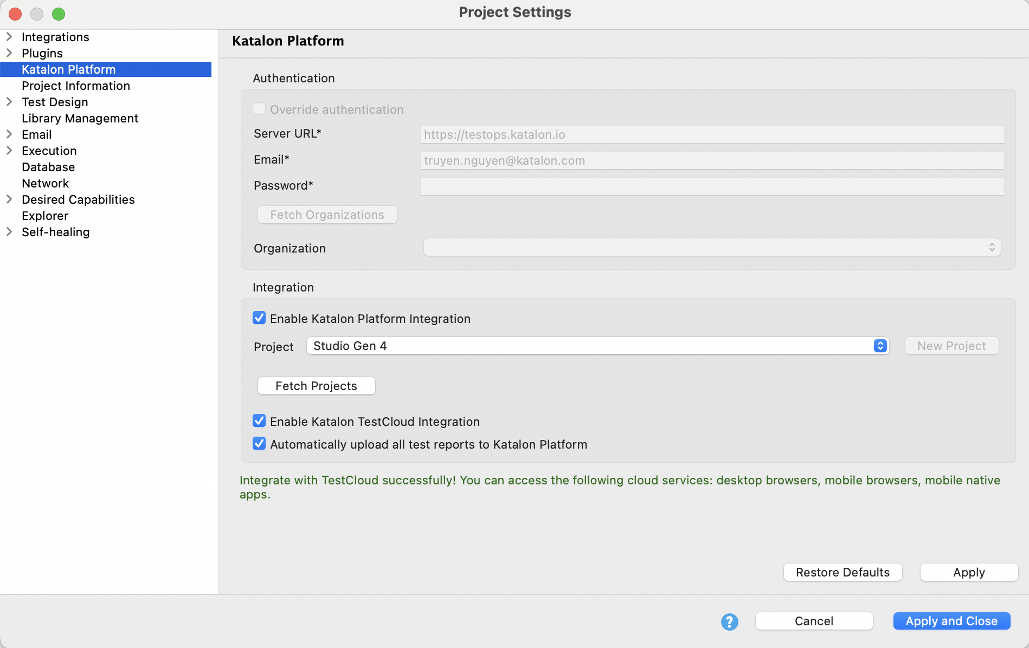This screenshot has height=648, width=1029.
Task: Expand the Self-healing tree node
Action: pos(9,232)
